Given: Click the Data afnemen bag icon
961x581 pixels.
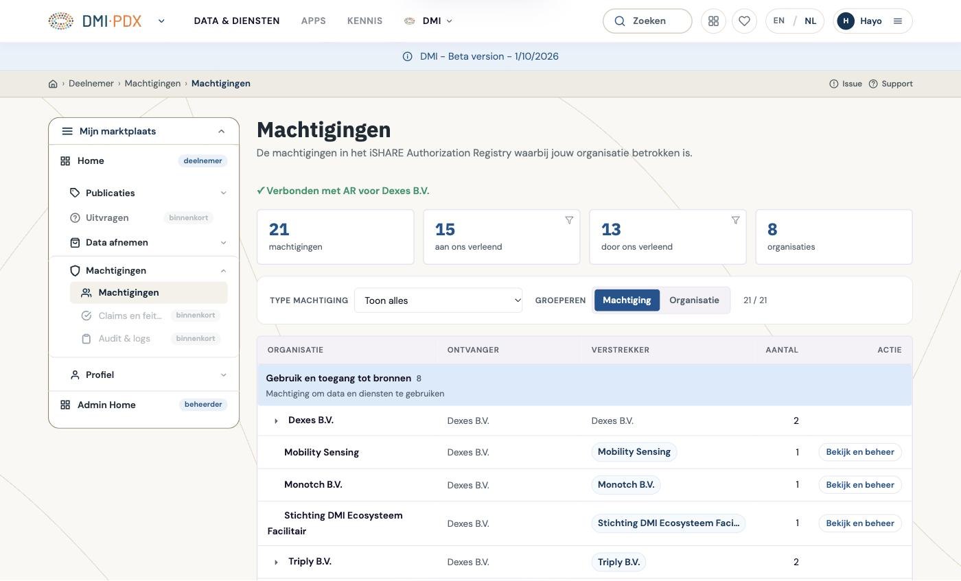Looking at the screenshot, I should click(x=75, y=242).
